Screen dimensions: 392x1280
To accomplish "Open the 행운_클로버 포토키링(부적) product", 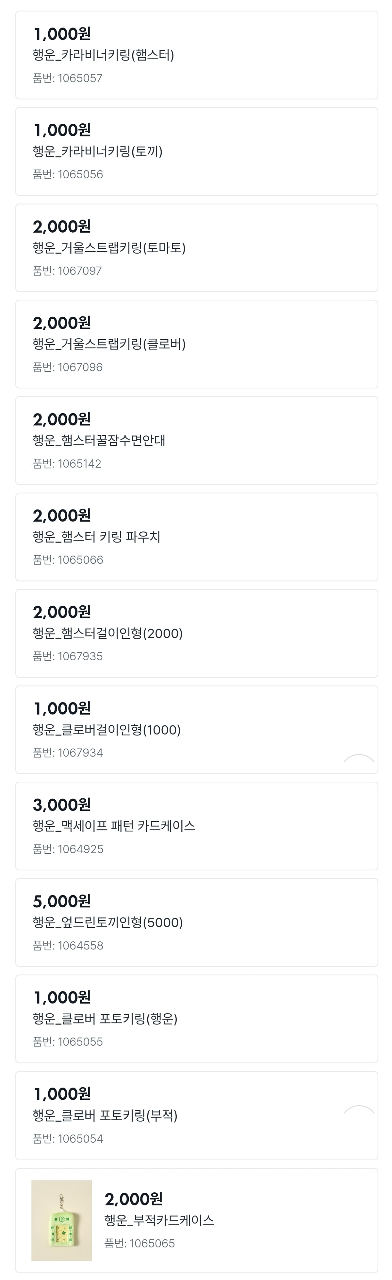I will pyautogui.click(x=105, y=1115).
